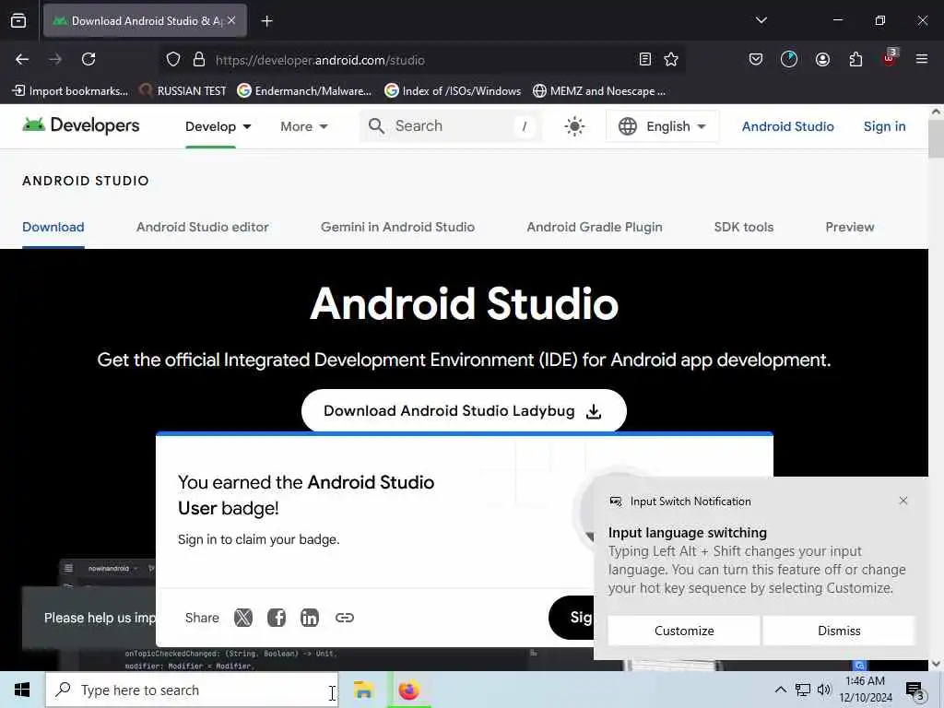
Task: Switch to Android Studio editor tab
Action: click(202, 227)
